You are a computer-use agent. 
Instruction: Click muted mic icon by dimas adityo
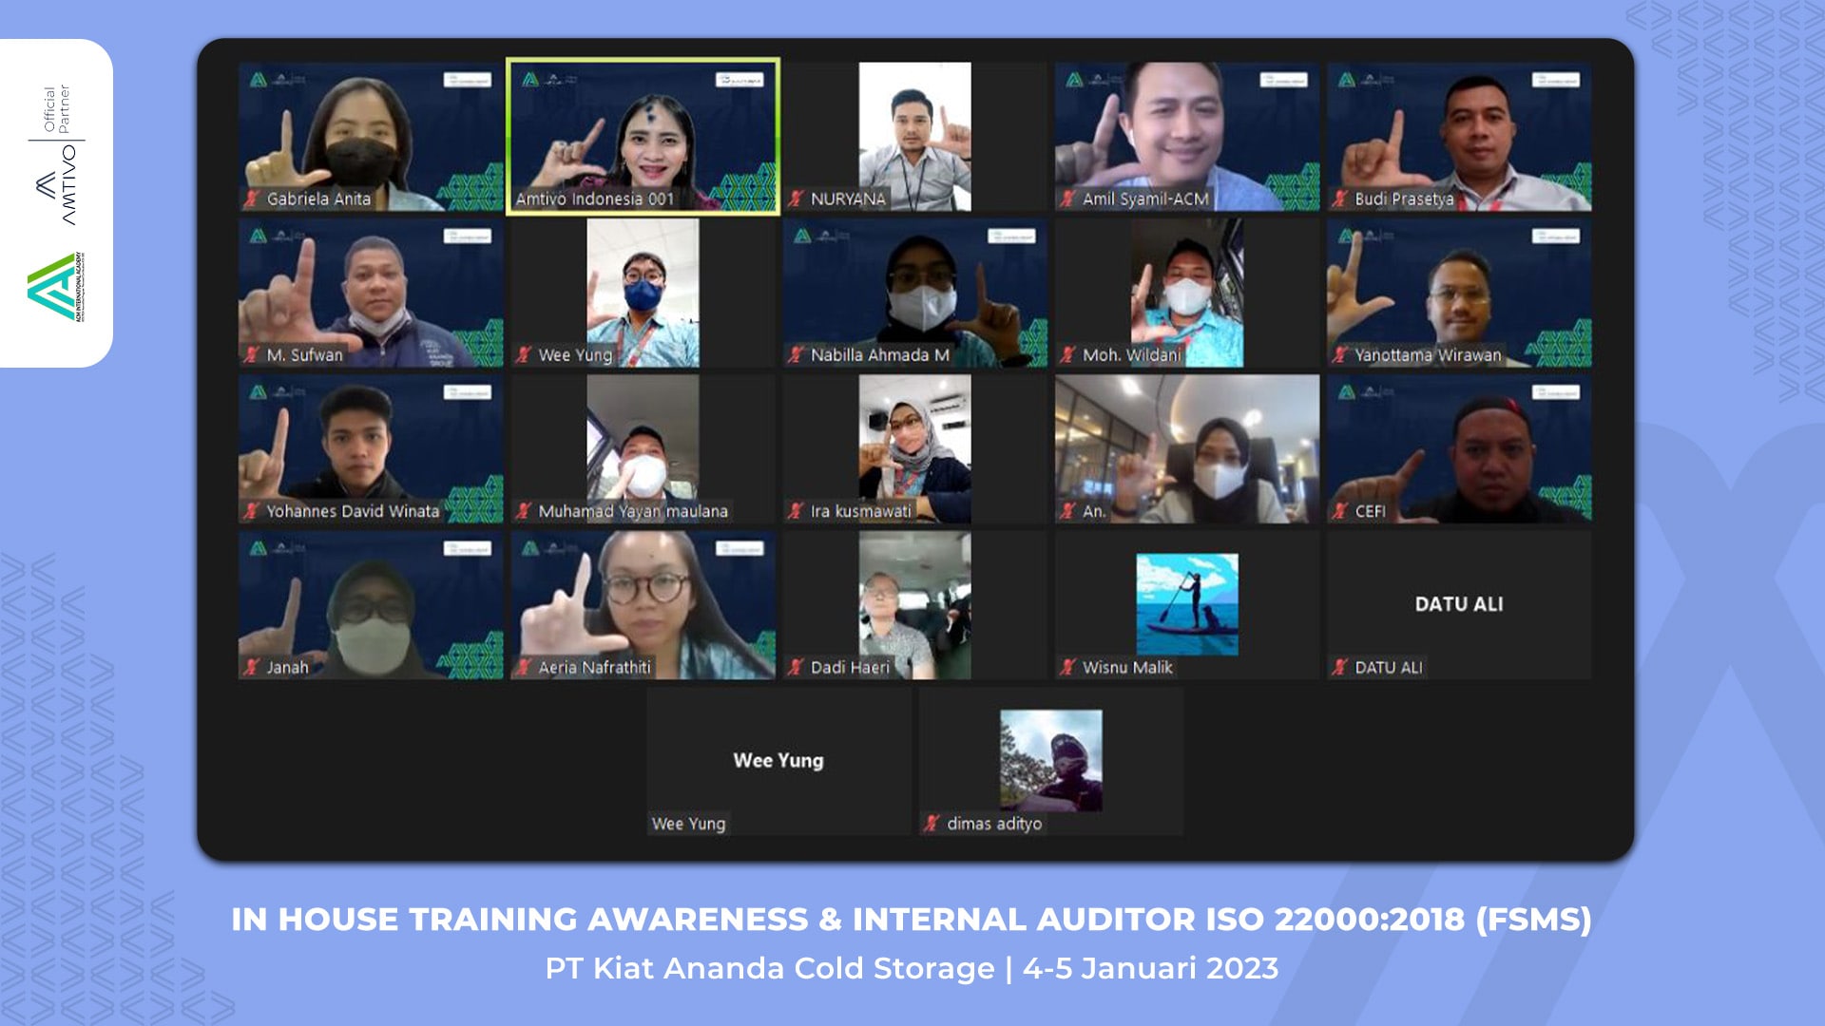932,824
